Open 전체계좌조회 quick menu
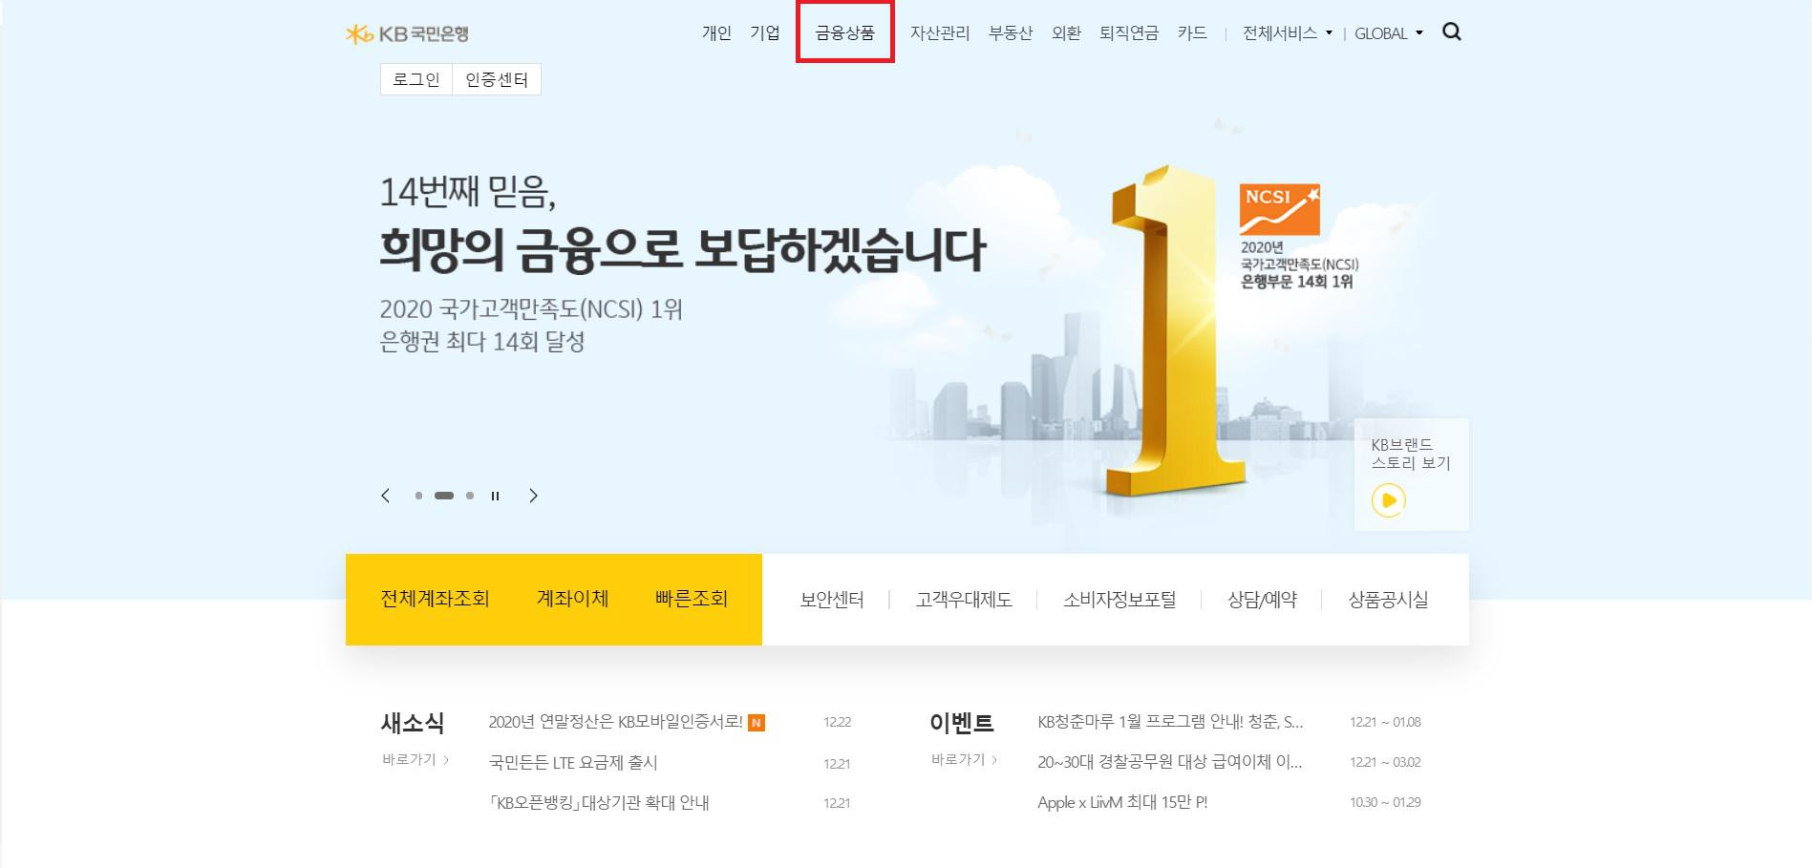The height and width of the screenshot is (868, 1812). click(x=435, y=599)
